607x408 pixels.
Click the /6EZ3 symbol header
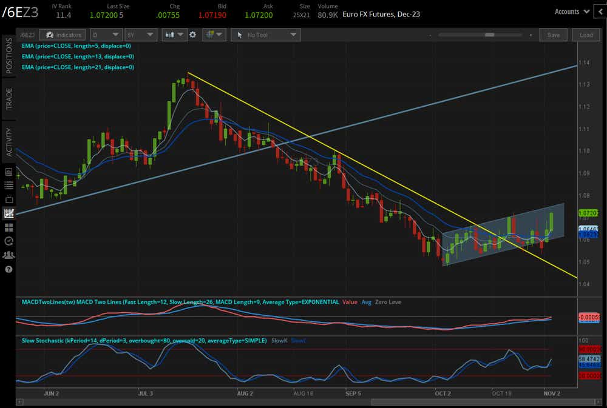[x=20, y=12]
